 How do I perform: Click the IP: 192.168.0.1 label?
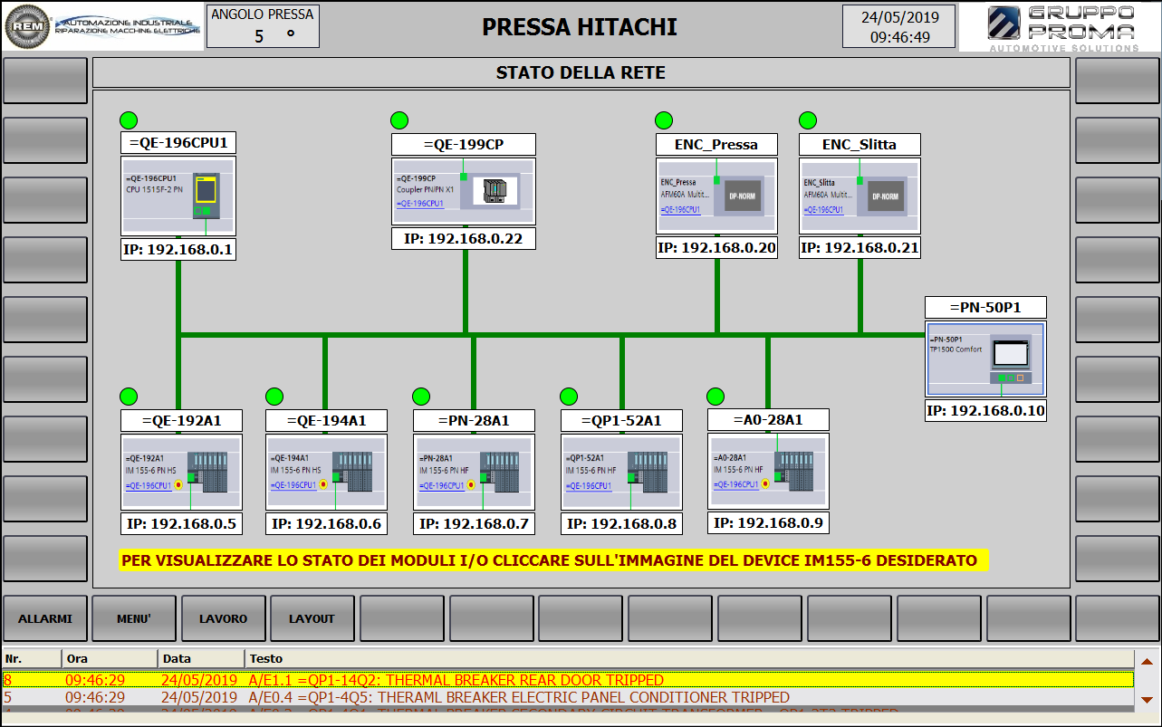(x=178, y=249)
